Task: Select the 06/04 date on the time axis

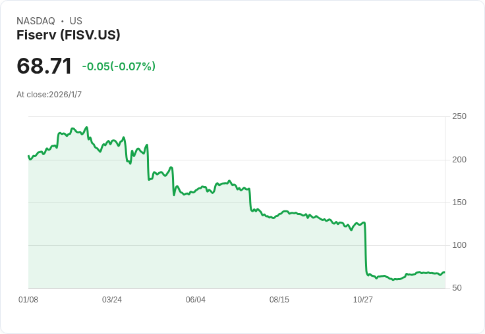Action: click(x=196, y=300)
